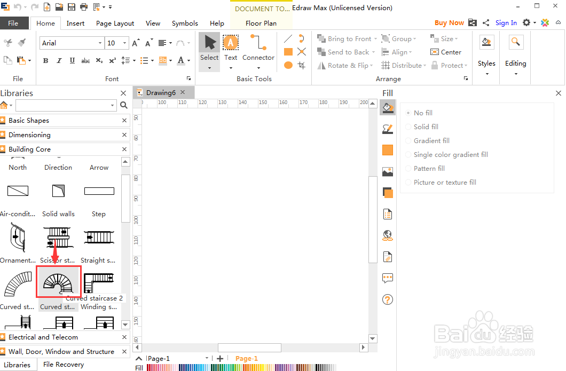
Task: Select the Text tool
Action: pos(231,52)
